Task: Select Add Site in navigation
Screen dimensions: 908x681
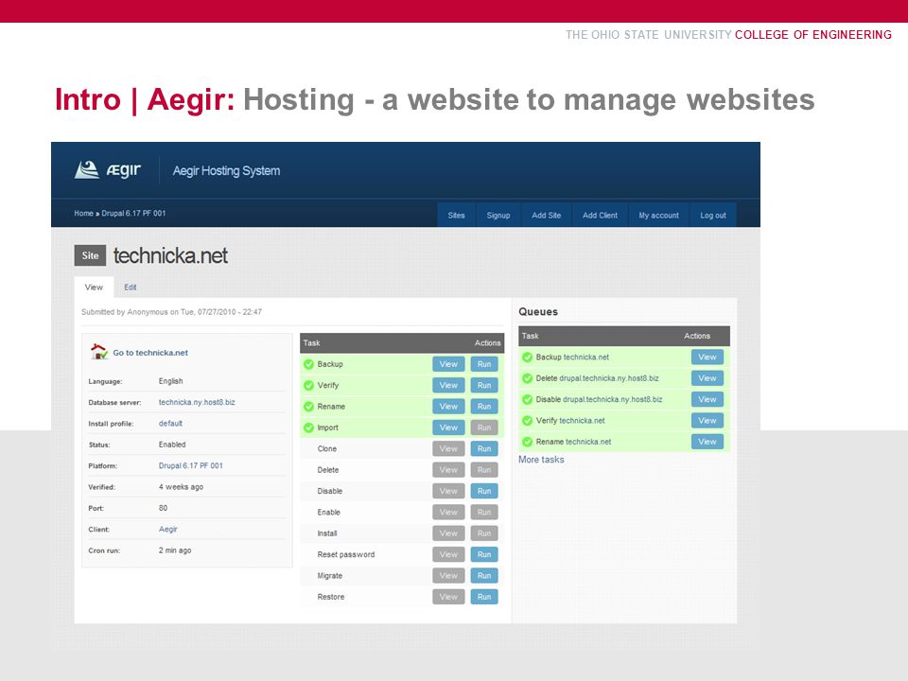Action: pyautogui.click(x=546, y=215)
